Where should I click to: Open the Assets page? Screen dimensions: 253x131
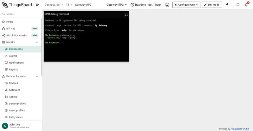click(21, 97)
